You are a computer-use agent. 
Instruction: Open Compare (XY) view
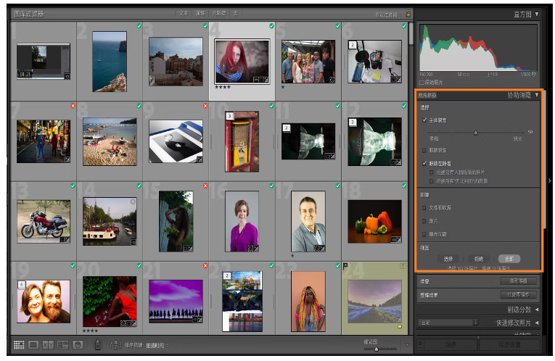tap(49, 345)
